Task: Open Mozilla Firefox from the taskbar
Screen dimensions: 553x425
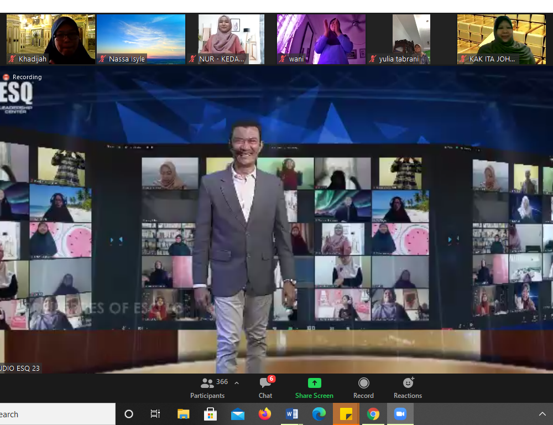Action: pos(265,414)
